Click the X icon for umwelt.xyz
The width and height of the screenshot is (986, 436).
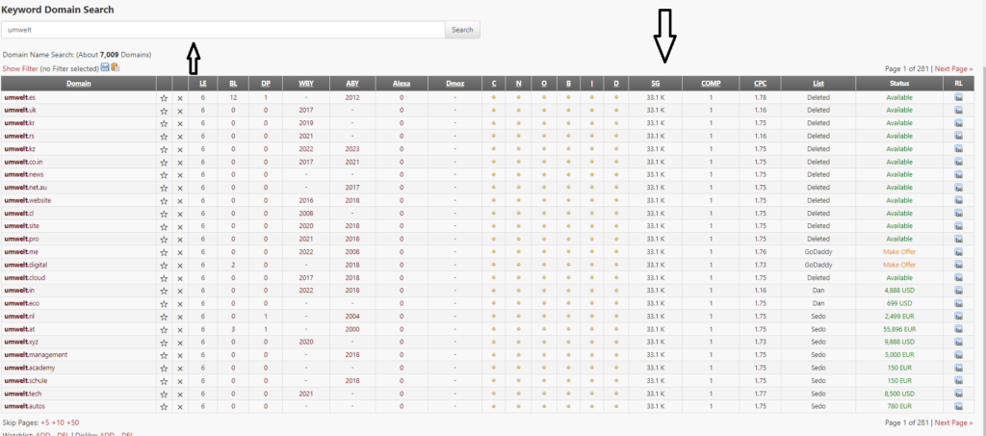coord(180,342)
